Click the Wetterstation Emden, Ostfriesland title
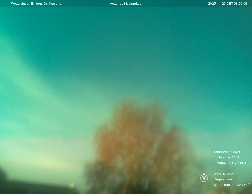The width and height of the screenshot is (252, 194). point(36,4)
